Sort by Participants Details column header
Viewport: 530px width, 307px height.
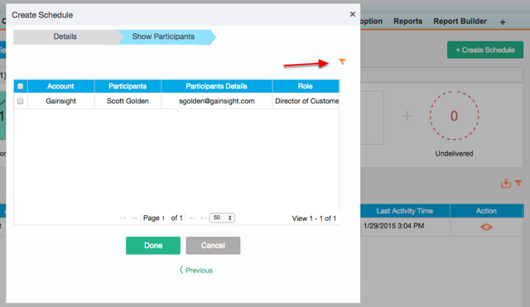pos(217,86)
